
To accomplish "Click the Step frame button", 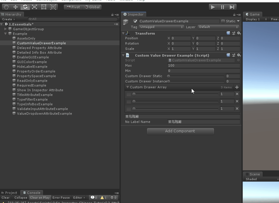I will coord(232,7).
